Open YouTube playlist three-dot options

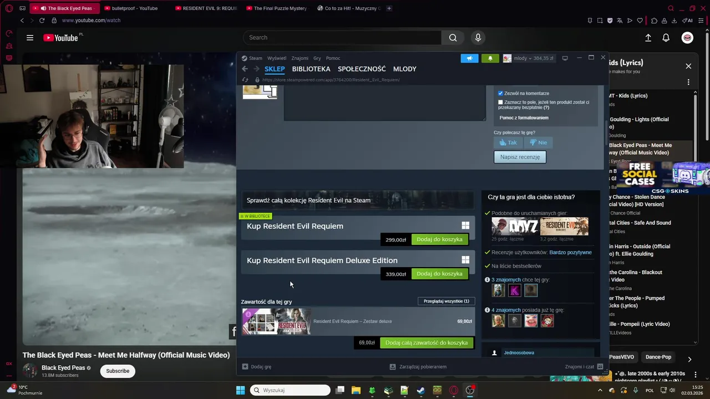tap(688, 82)
